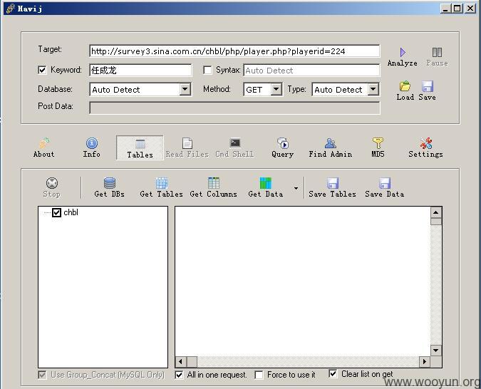This screenshot has height=389, width=481.
Task: Click Get Columns
Action: point(214,187)
